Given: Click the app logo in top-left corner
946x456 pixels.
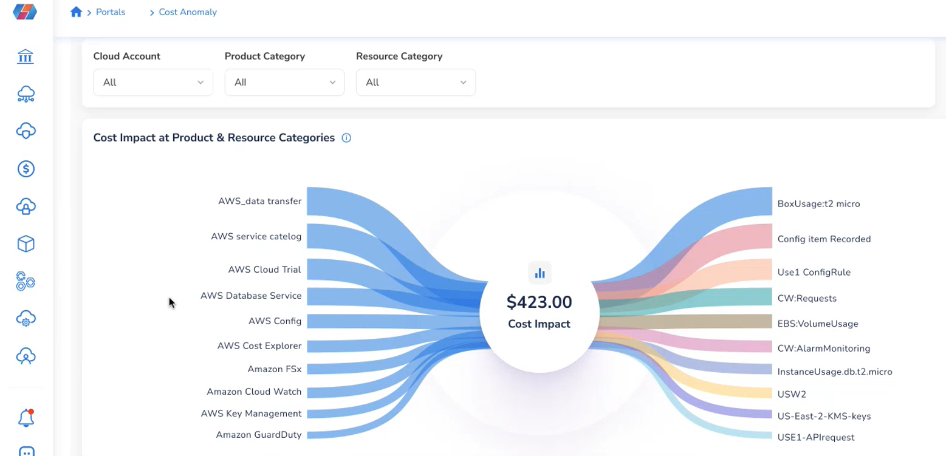Looking at the screenshot, I should tap(25, 12).
